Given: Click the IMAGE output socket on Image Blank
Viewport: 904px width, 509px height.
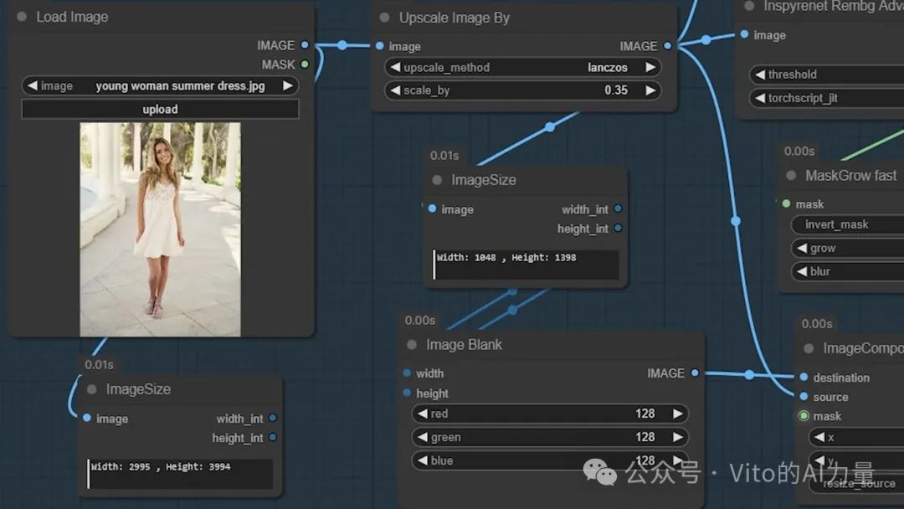Looking at the screenshot, I should pyautogui.click(x=695, y=373).
